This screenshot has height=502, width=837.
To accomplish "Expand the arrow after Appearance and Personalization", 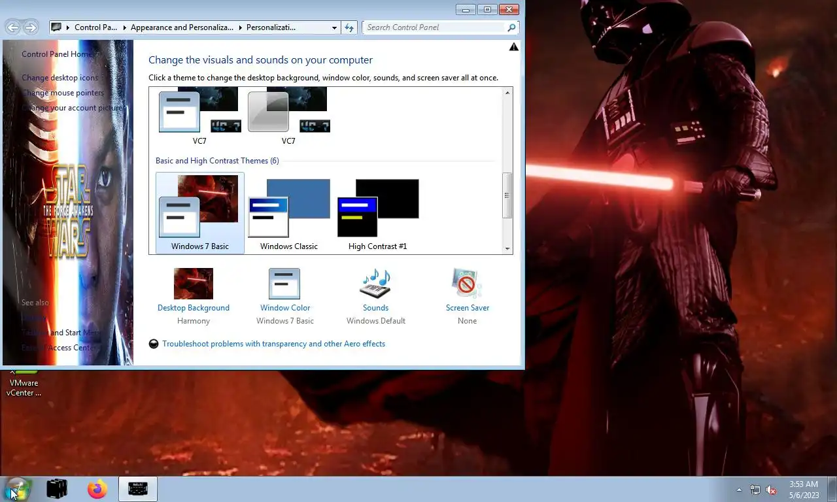I will coord(240,27).
